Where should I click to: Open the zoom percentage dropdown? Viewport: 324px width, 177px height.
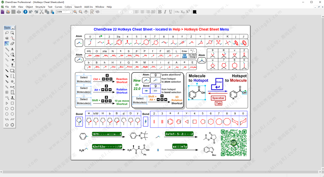pos(71,12)
